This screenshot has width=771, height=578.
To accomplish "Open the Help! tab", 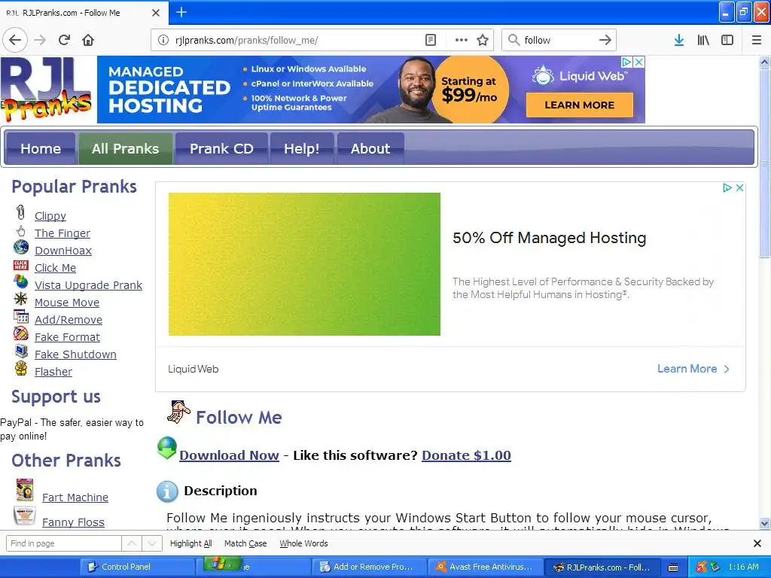I will [x=302, y=148].
